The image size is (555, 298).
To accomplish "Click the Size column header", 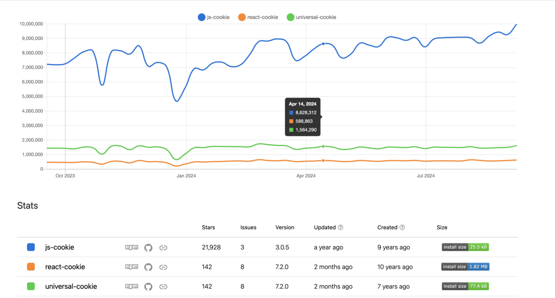I will pos(442,228).
